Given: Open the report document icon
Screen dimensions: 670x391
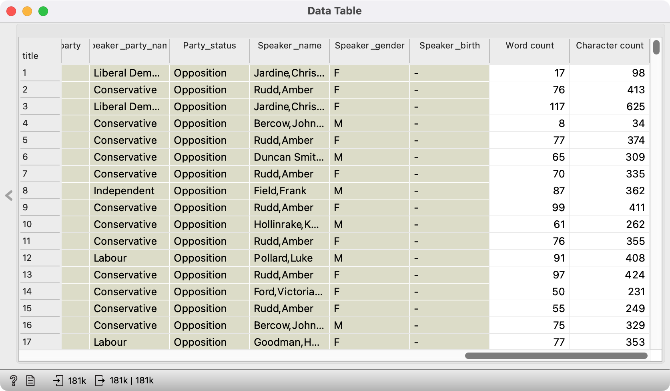Looking at the screenshot, I should click(x=30, y=381).
